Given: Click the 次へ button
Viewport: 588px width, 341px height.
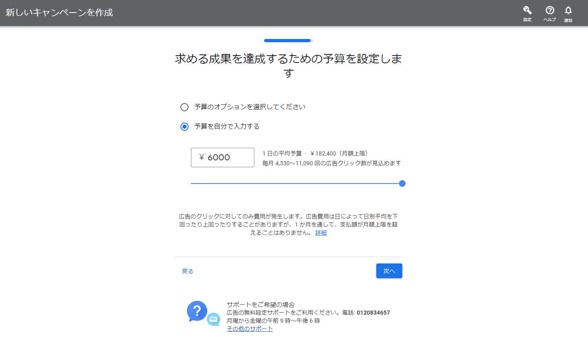Looking at the screenshot, I should 389,271.
